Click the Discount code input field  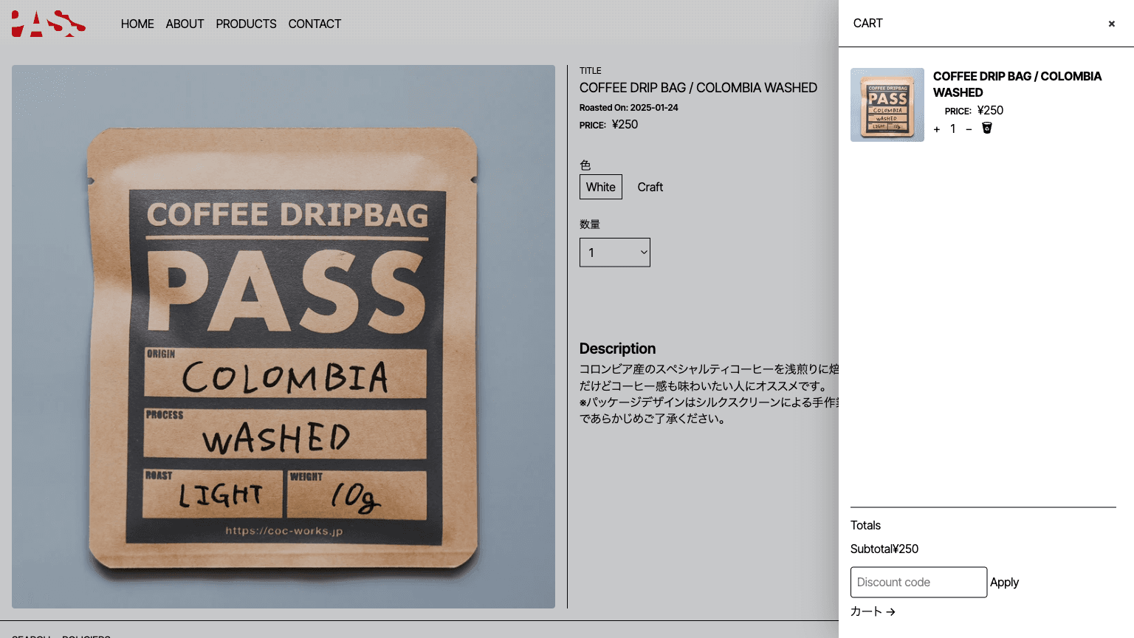pyautogui.click(x=918, y=582)
